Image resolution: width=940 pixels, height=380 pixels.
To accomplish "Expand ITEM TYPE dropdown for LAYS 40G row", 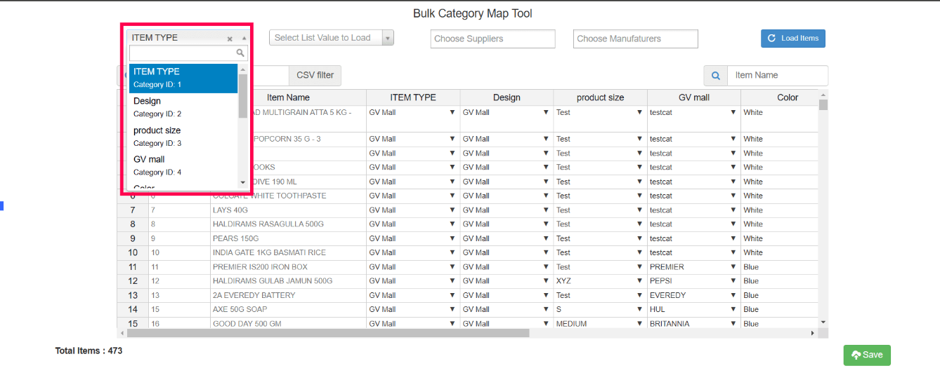I will 452,210.
